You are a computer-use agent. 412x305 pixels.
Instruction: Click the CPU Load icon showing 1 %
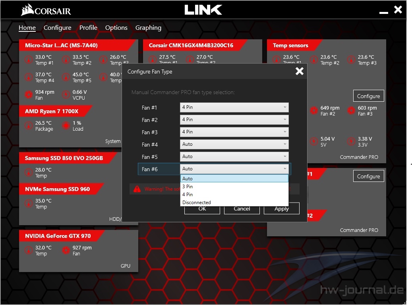click(66, 125)
